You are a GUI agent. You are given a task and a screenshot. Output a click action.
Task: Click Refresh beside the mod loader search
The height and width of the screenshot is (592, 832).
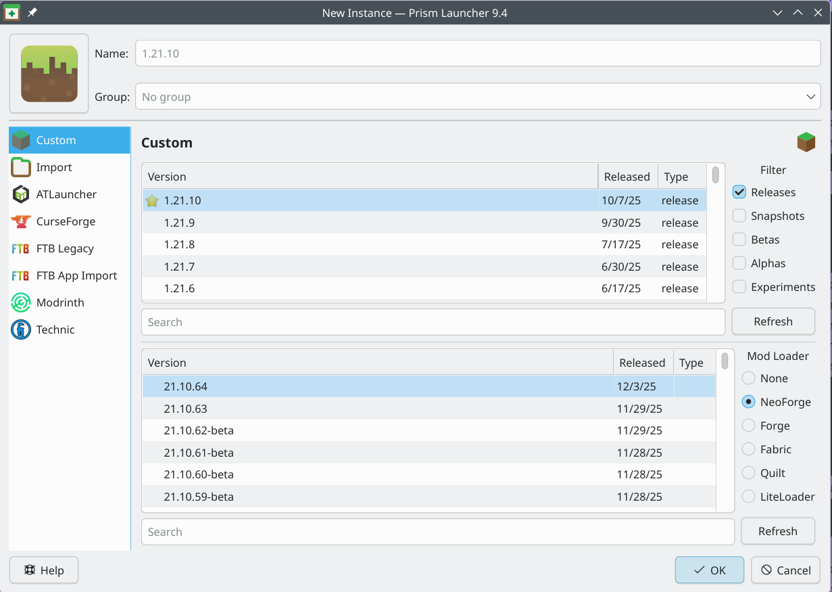[777, 531]
